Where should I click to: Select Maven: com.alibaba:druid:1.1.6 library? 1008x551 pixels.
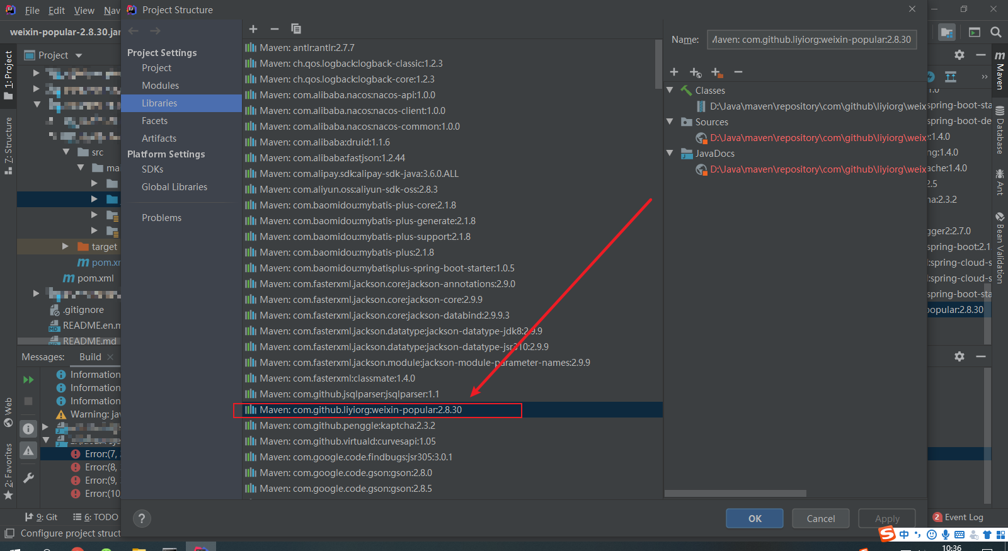(x=452, y=142)
